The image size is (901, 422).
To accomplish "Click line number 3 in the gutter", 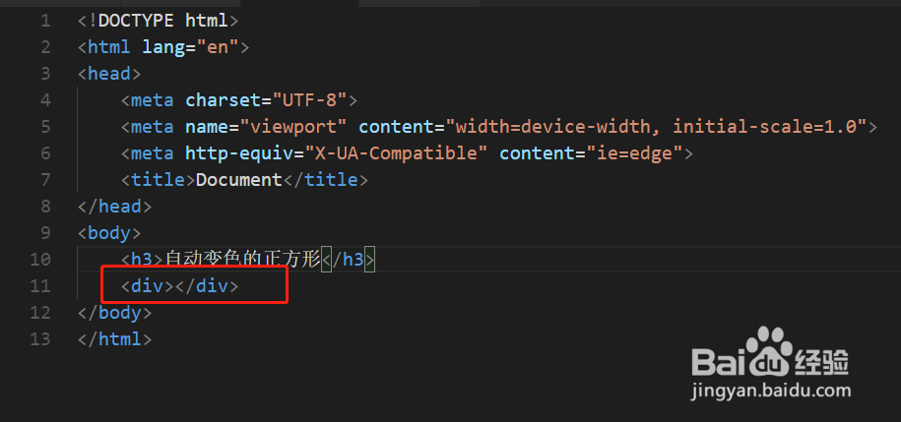I will click(x=45, y=74).
